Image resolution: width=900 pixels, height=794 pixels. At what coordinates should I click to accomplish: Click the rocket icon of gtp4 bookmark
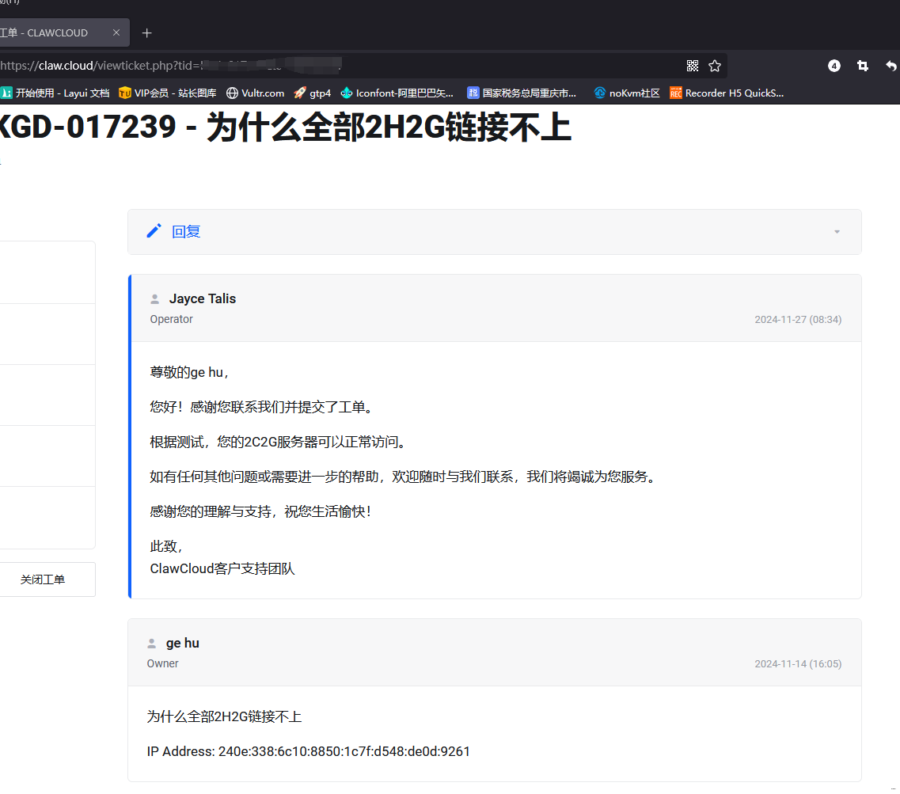[x=299, y=93]
